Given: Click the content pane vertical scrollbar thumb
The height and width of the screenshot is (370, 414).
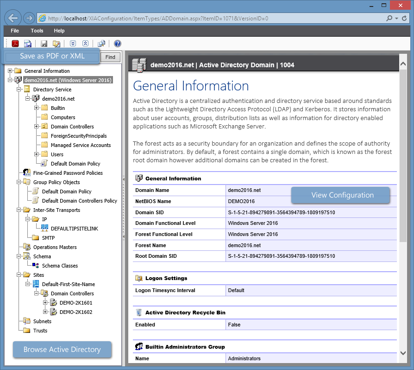Looking at the screenshot, I should pos(403,155).
